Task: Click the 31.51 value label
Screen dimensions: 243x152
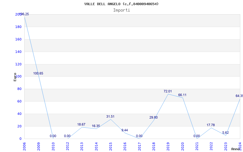Action: point(110,116)
